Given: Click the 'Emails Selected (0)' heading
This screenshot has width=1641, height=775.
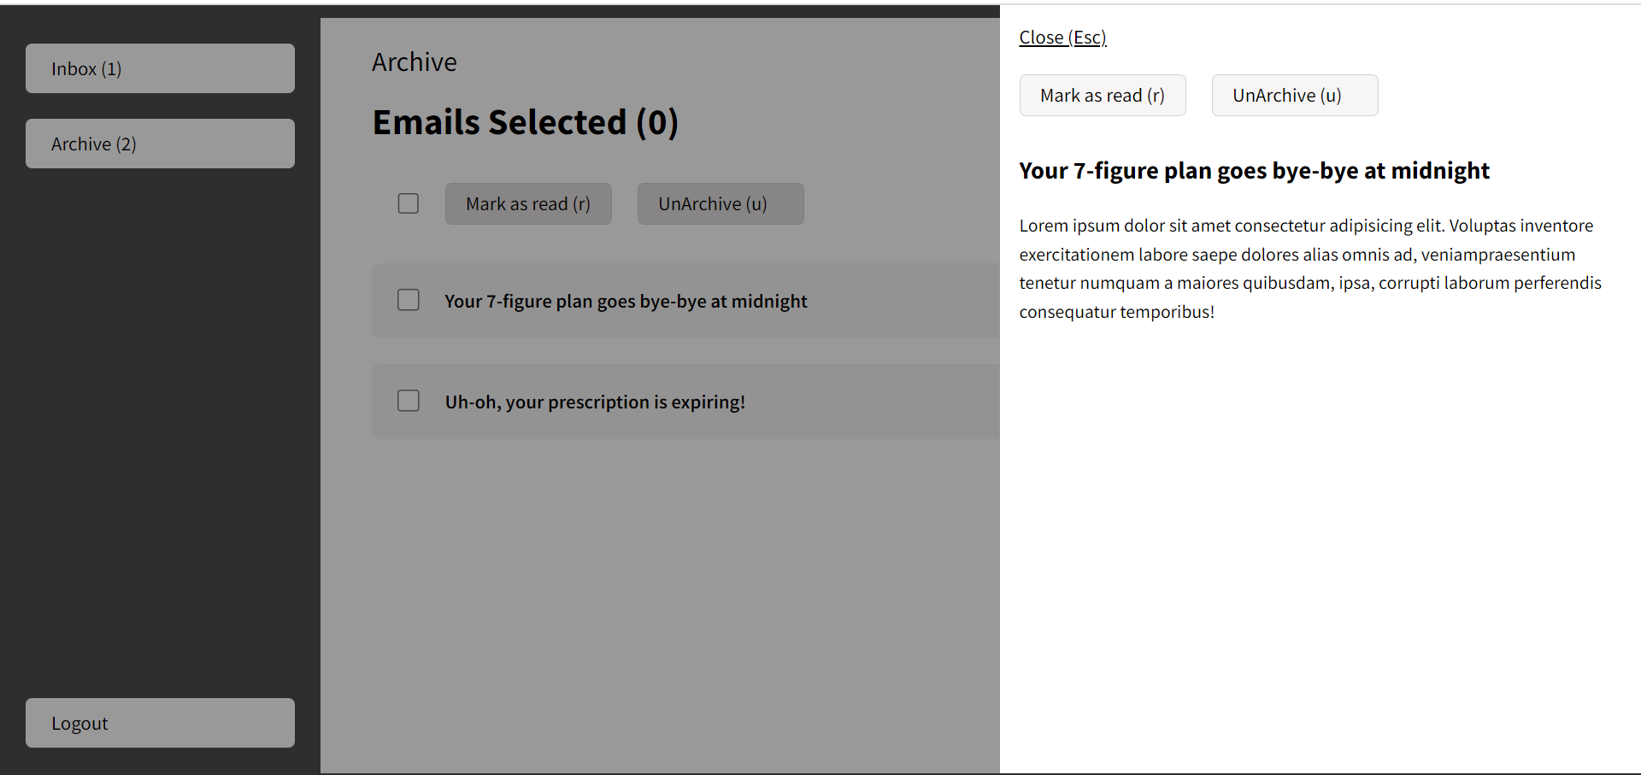Looking at the screenshot, I should (x=525, y=122).
